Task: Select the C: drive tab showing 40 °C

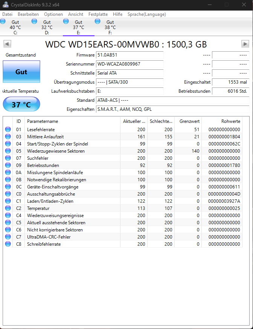Action: 15,27
